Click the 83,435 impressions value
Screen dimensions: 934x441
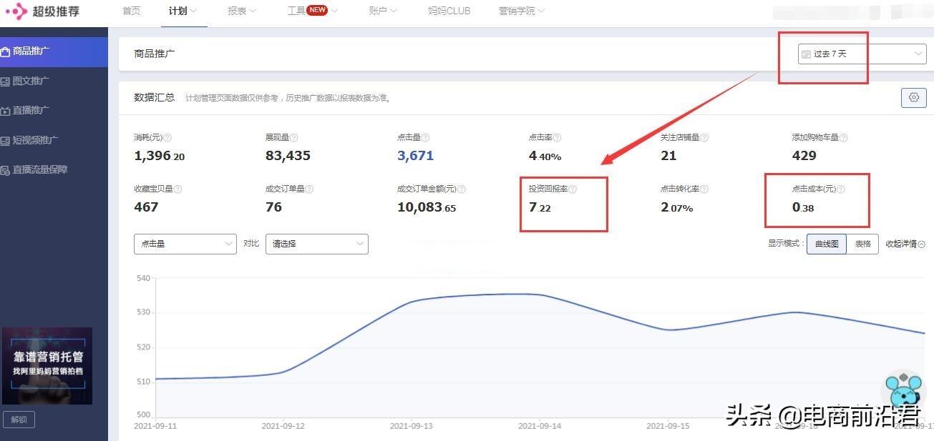pos(288,156)
